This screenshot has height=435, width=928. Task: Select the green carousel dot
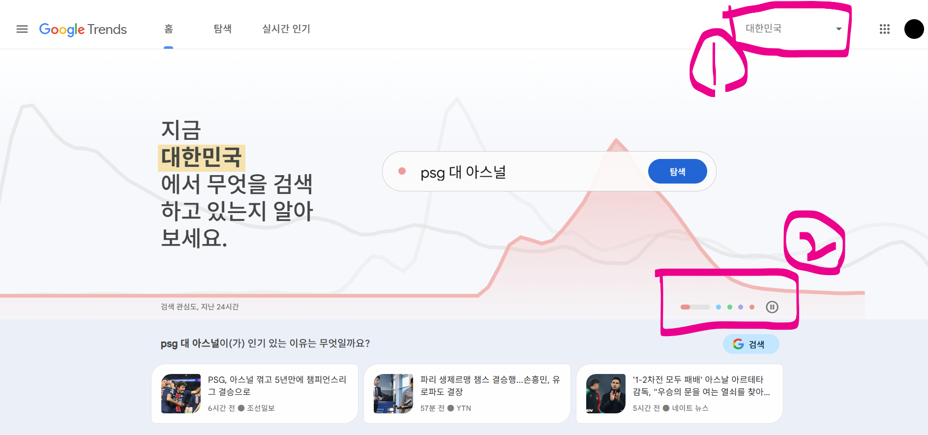730,307
